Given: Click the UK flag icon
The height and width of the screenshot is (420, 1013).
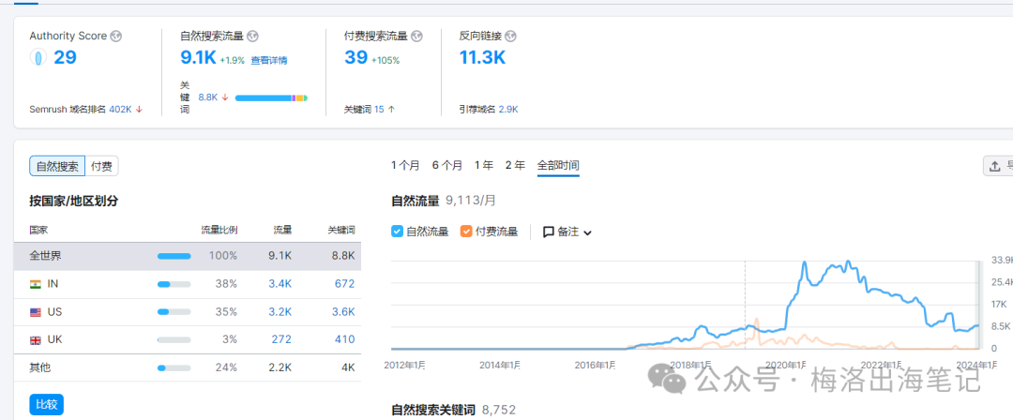Looking at the screenshot, I should click(36, 340).
